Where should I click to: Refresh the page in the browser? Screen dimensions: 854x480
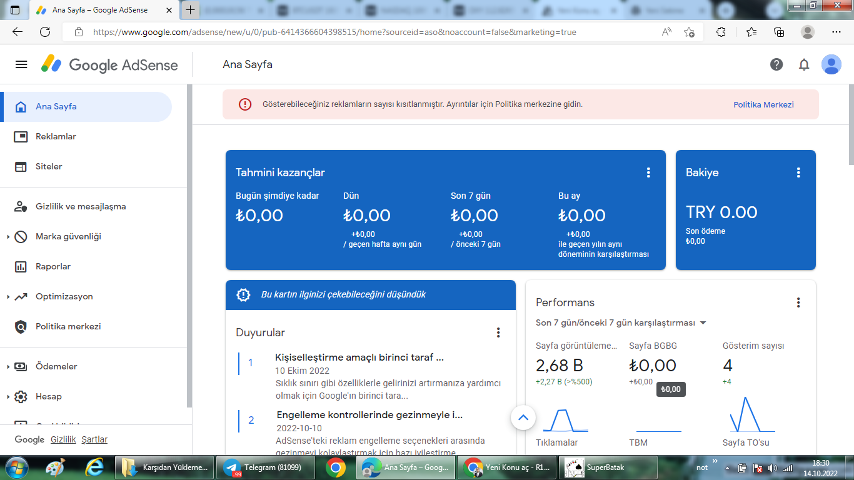tap(45, 32)
